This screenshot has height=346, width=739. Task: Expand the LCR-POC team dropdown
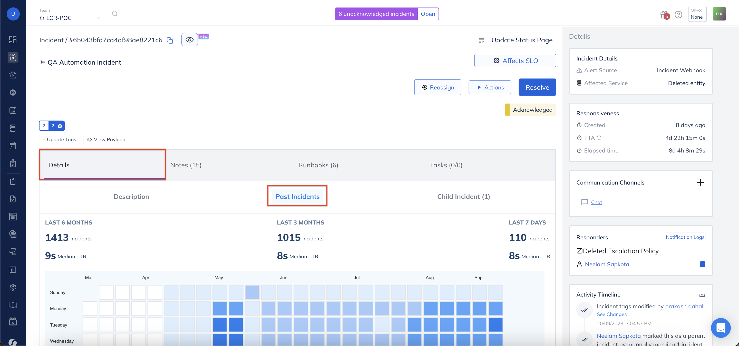point(98,18)
